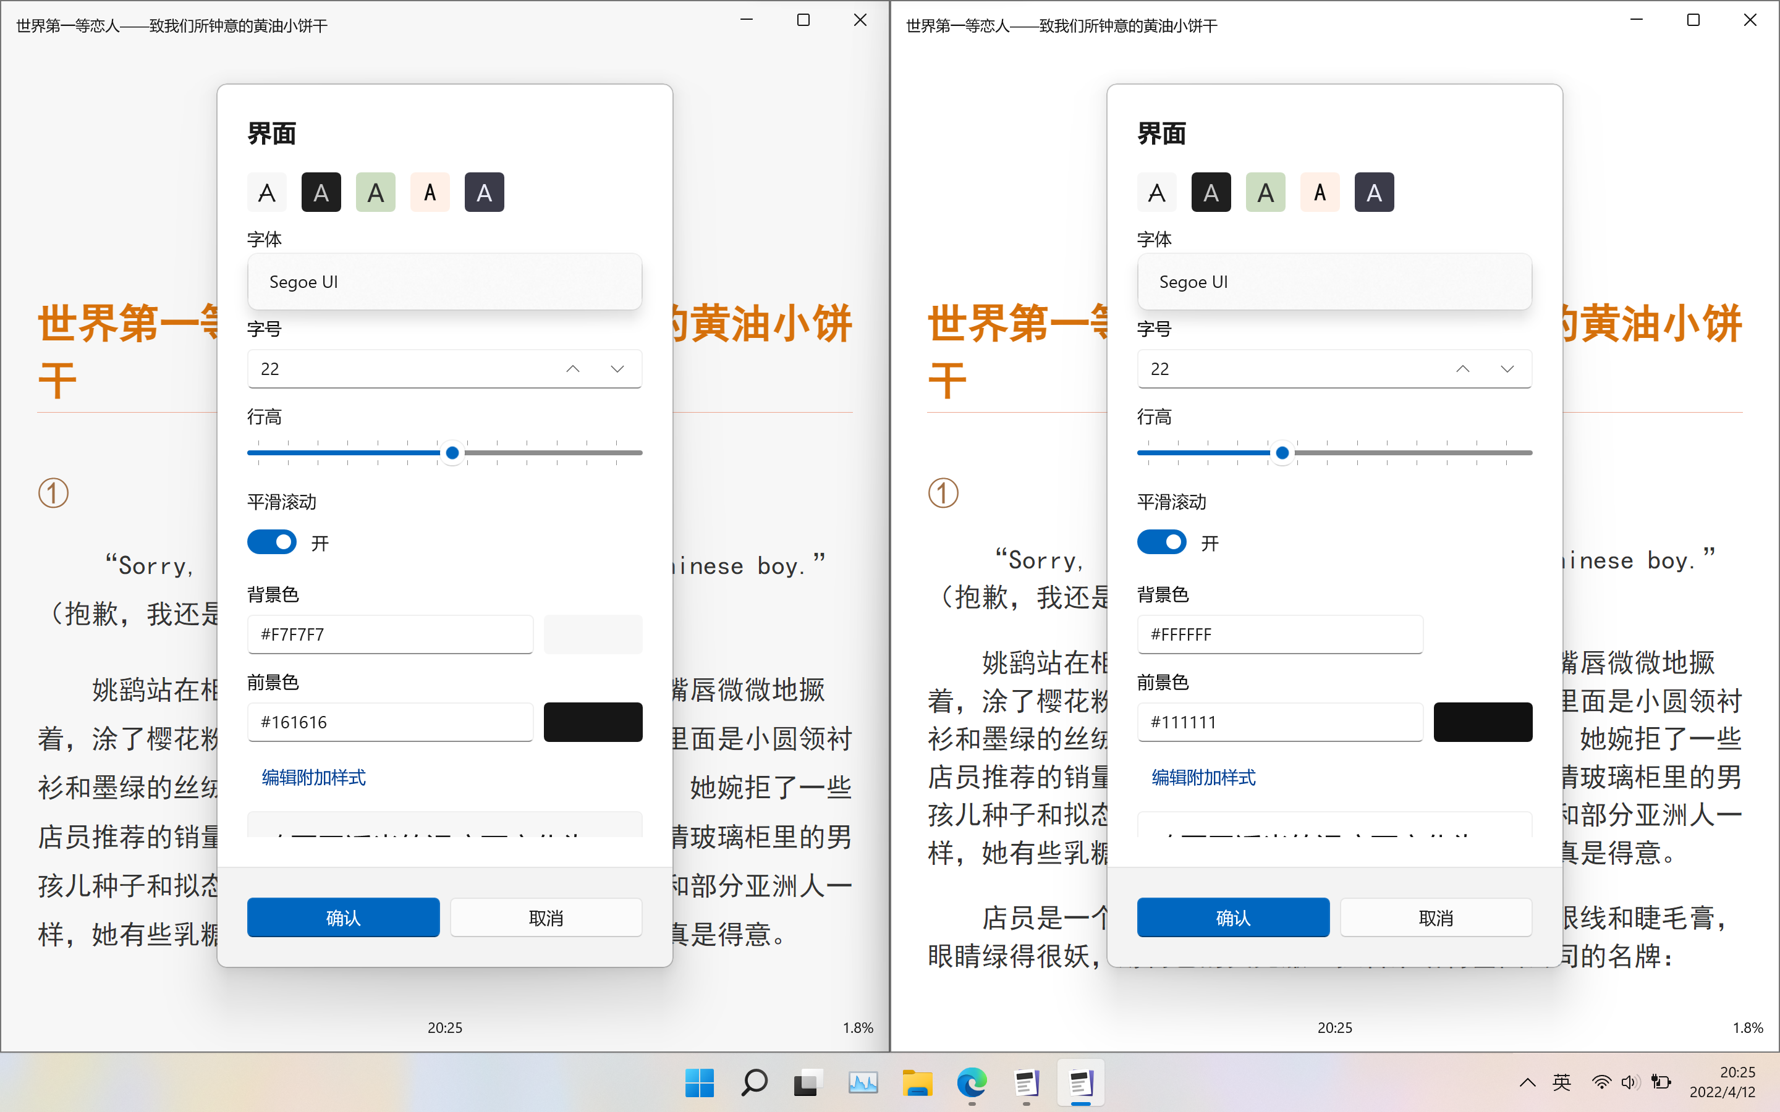The width and height of the screenshot is (1780, 1112).
Task: Expand the hidden icons arrow in system tray
Action: click(x=1527, y=1082)
